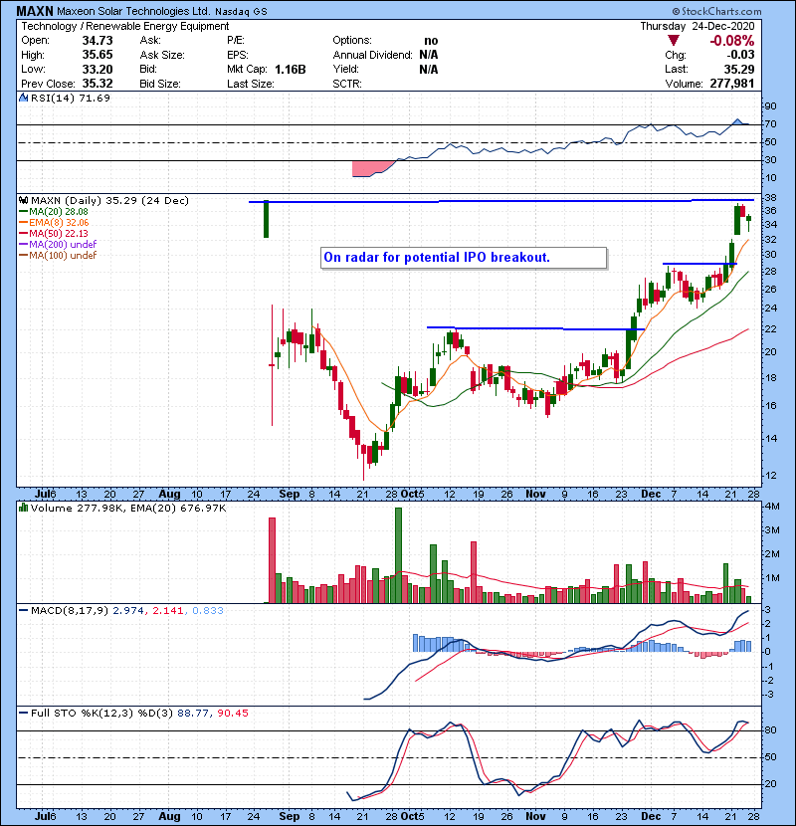Click the orange EMA(8) legend line marker
Image resolution: width=796 pixels, height=826 pixels.
23,223
